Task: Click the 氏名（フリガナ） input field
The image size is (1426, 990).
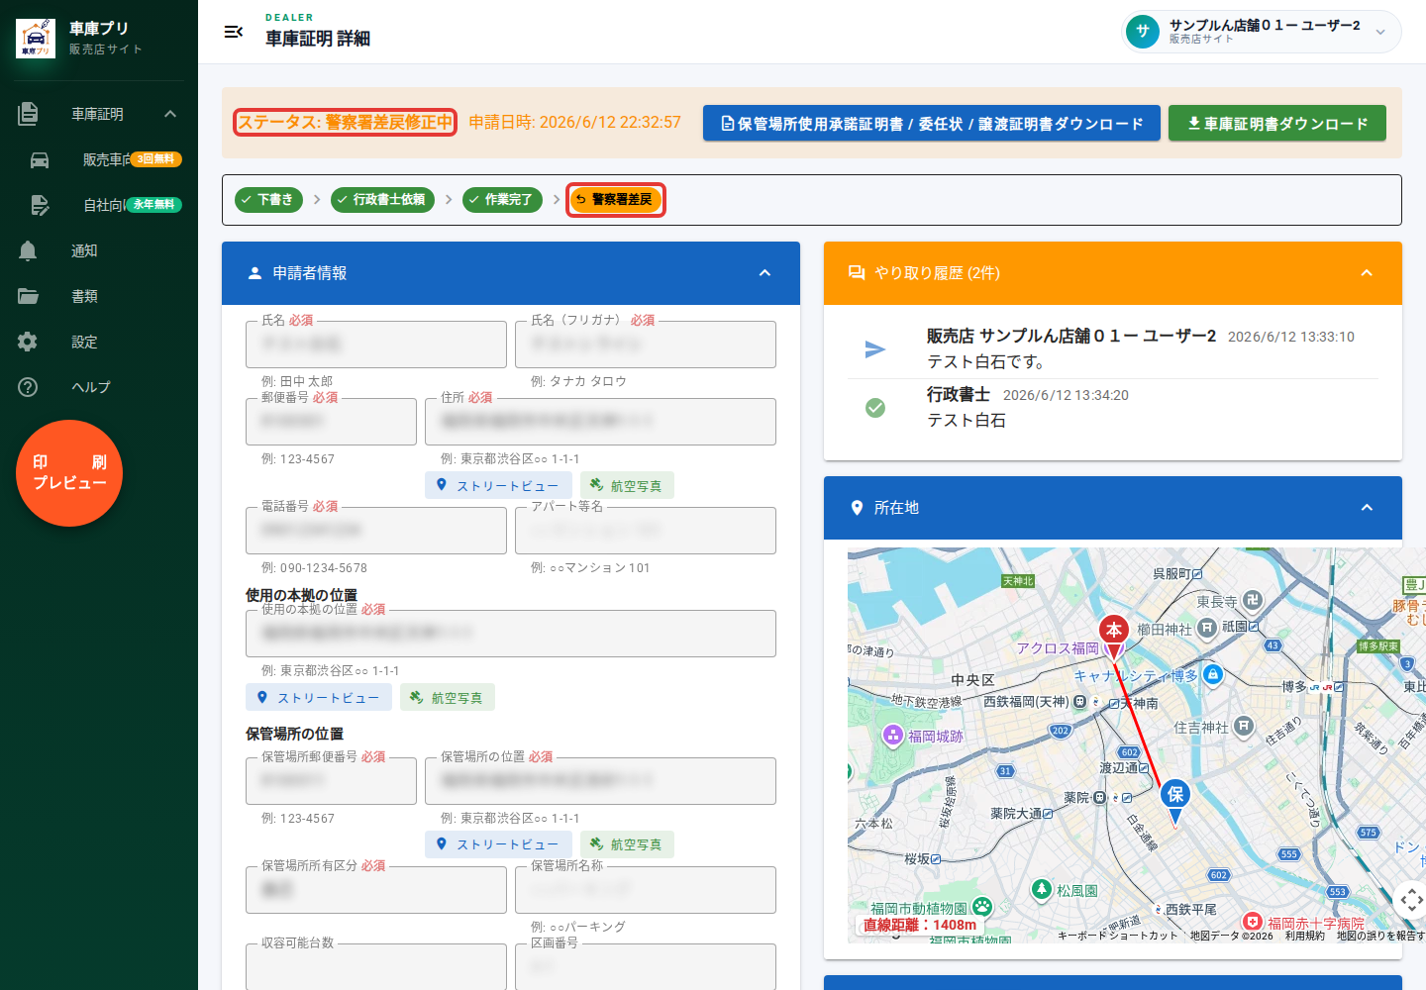Action: (x=646, y=345)
